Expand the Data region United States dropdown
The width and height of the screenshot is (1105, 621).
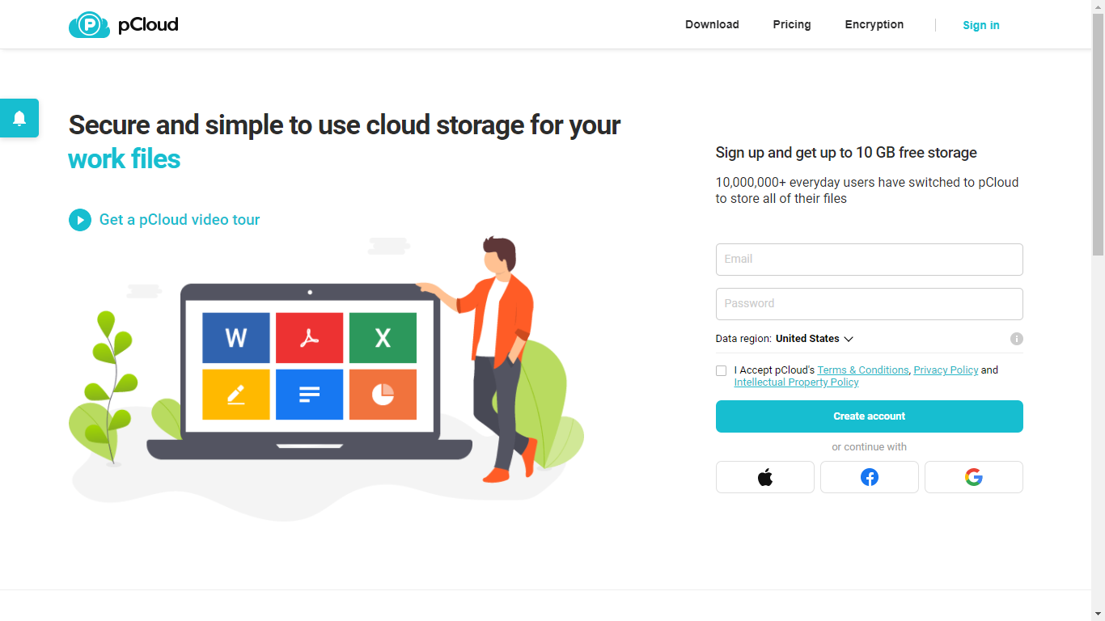click(x=814, y=339)
